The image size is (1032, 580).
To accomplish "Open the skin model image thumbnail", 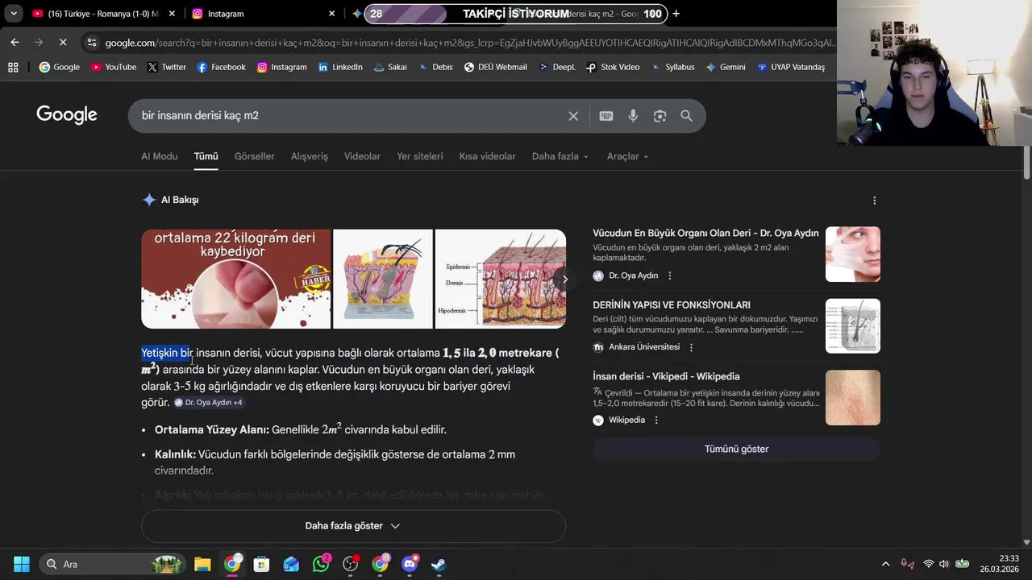I will coord(383,279).
